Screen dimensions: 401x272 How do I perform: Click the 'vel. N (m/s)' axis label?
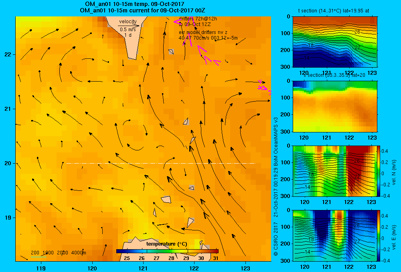click(x=394, y=172)
